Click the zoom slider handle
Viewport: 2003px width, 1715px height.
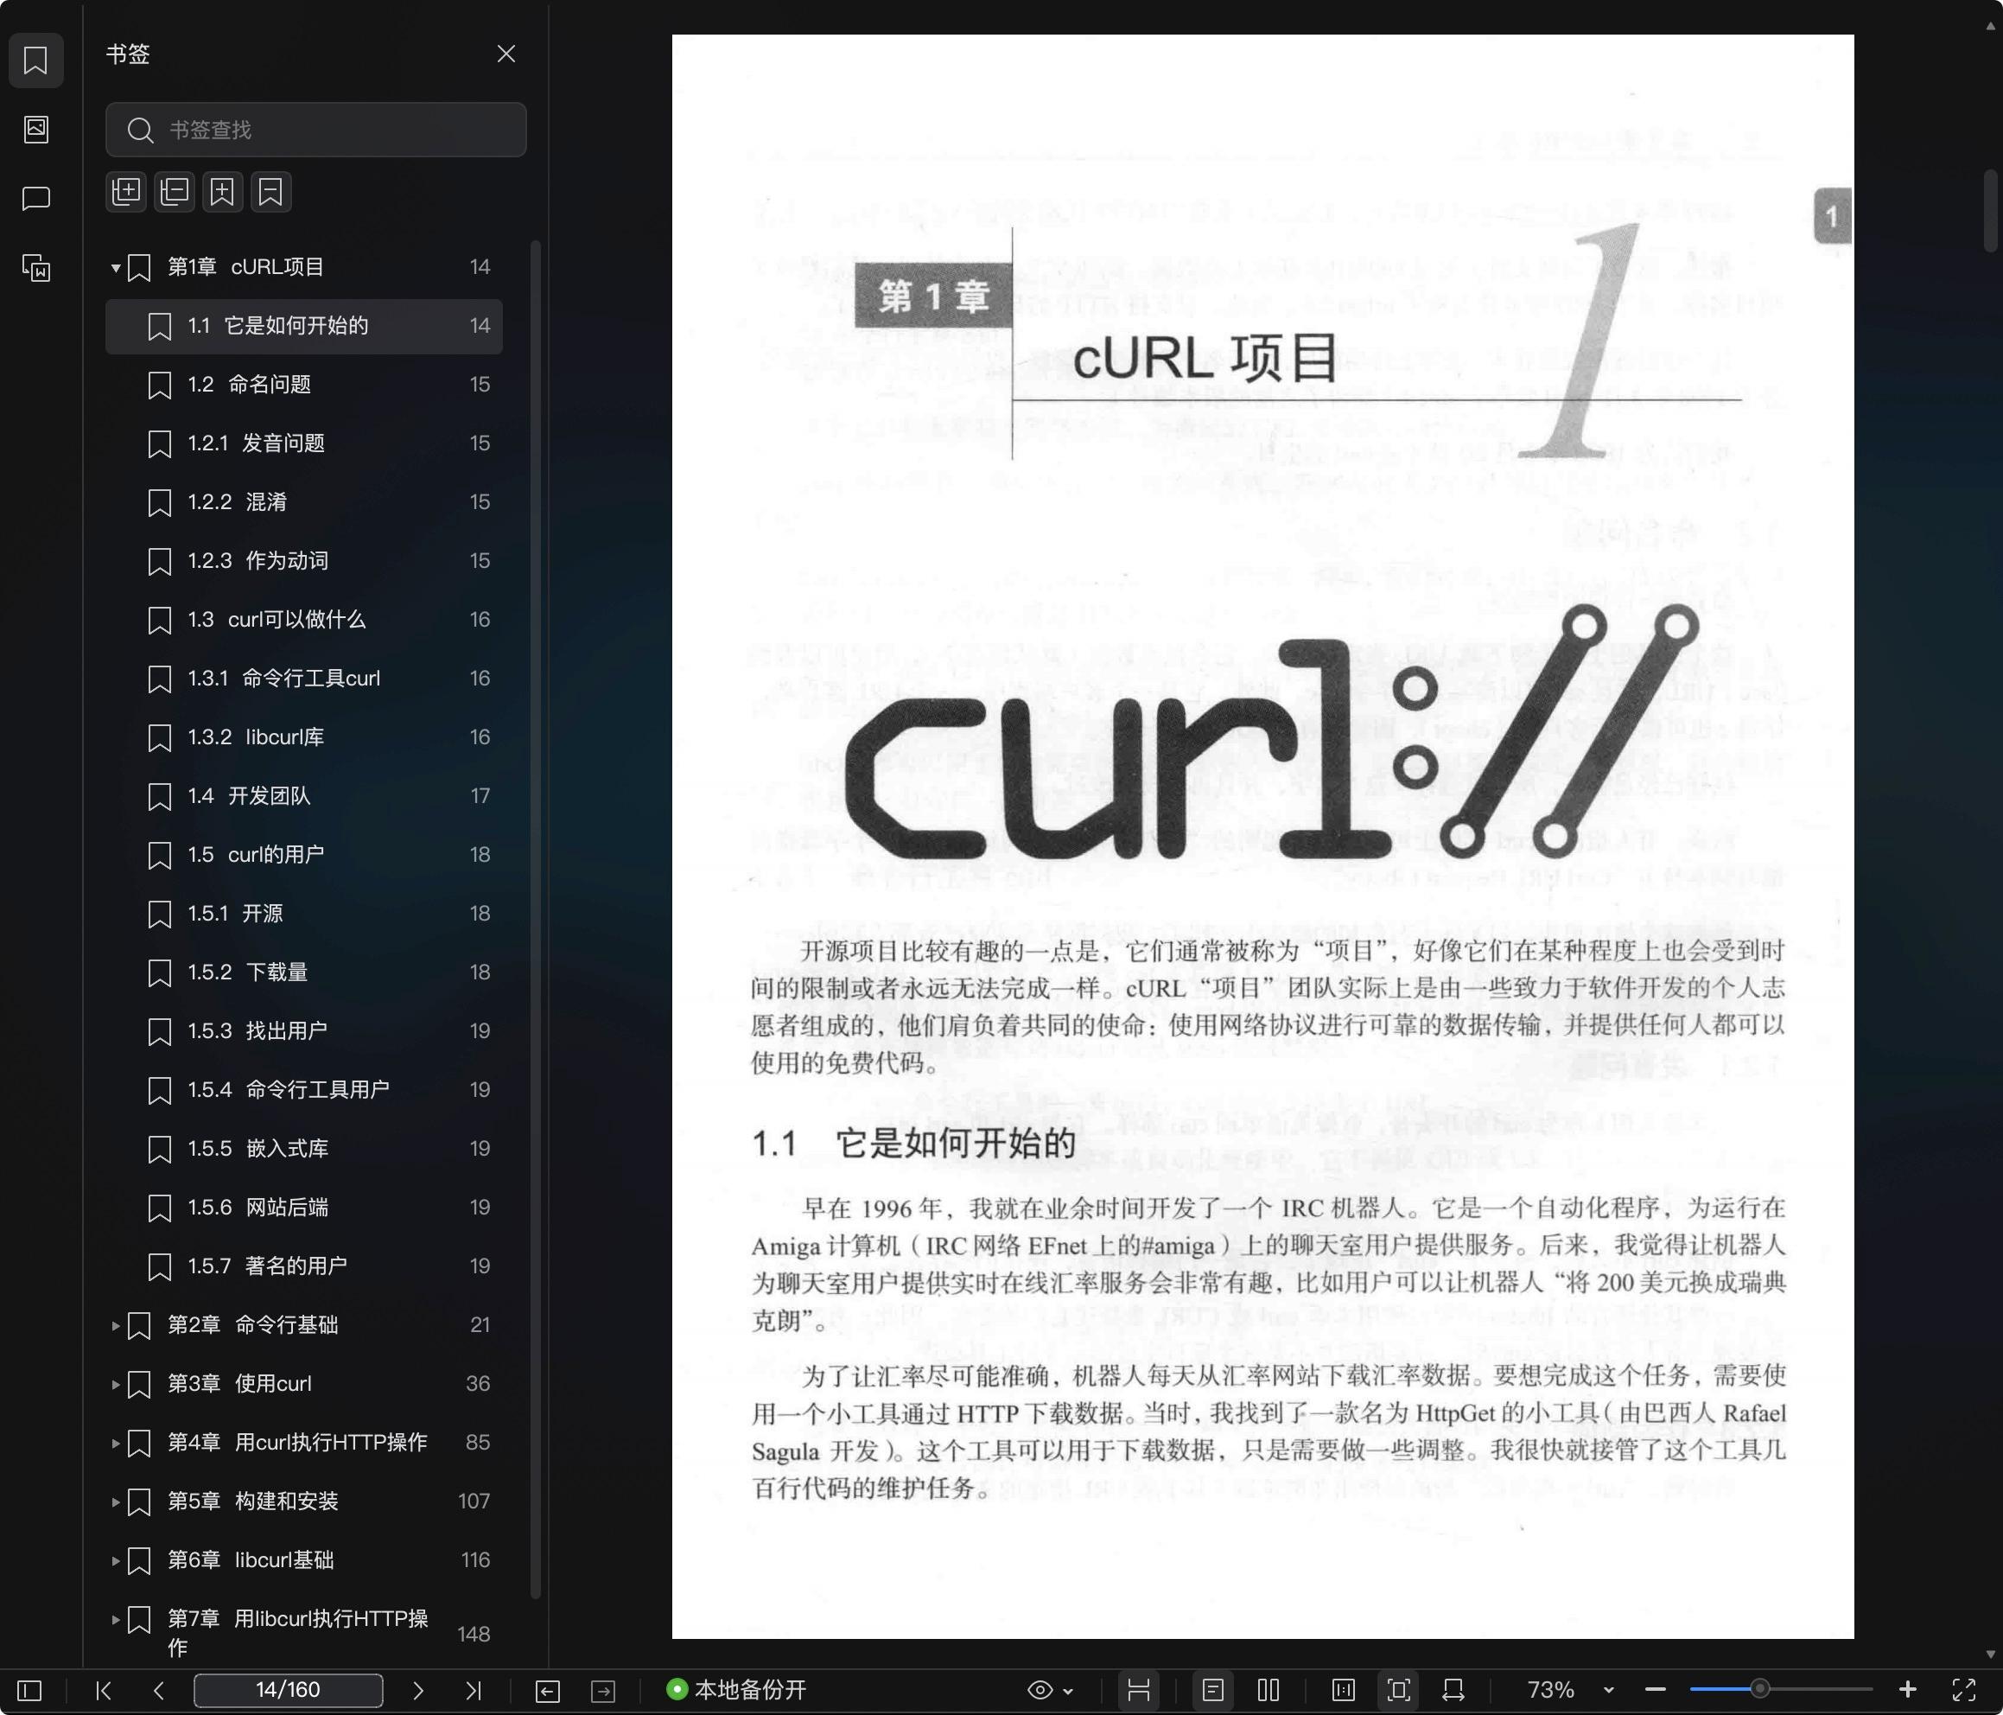pos(1760,1689)
